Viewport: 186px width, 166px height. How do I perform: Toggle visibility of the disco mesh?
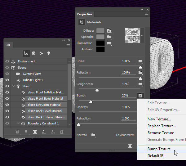[x=7, y=86]
